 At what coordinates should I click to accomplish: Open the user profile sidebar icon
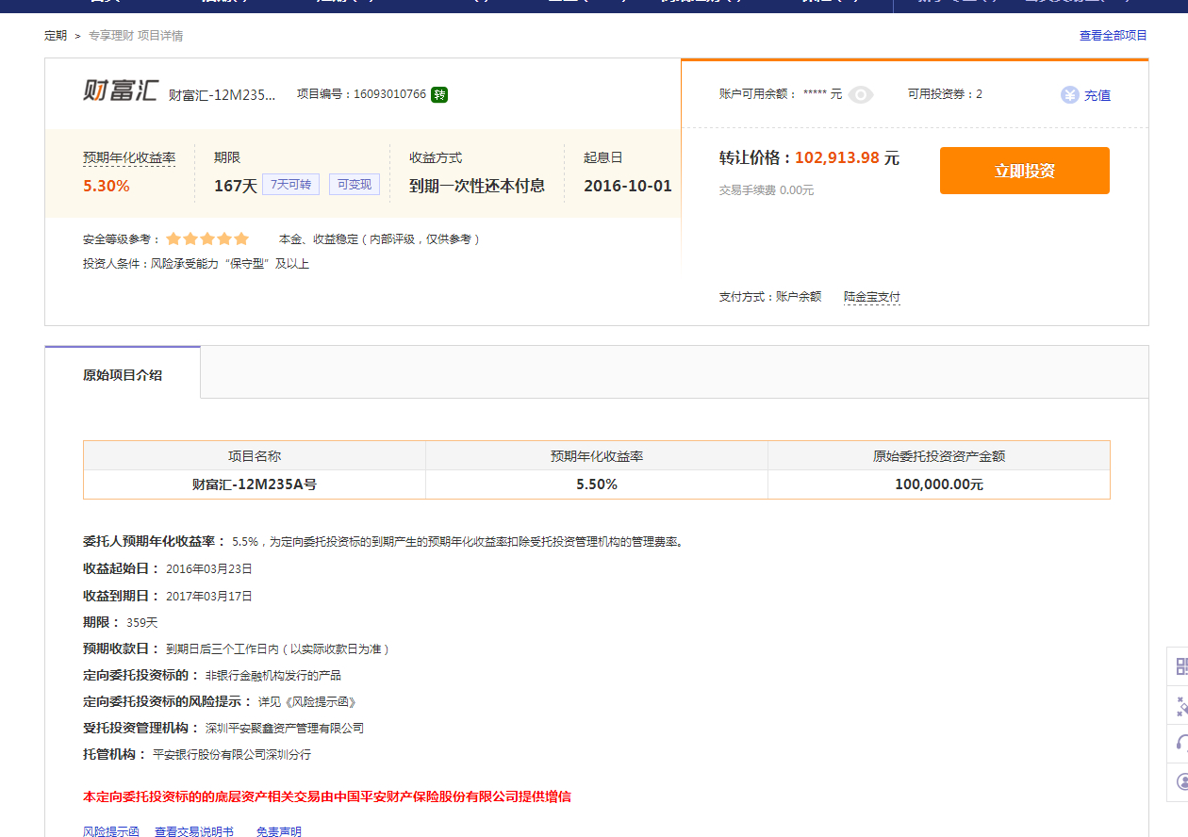[x=1181, y=780]
